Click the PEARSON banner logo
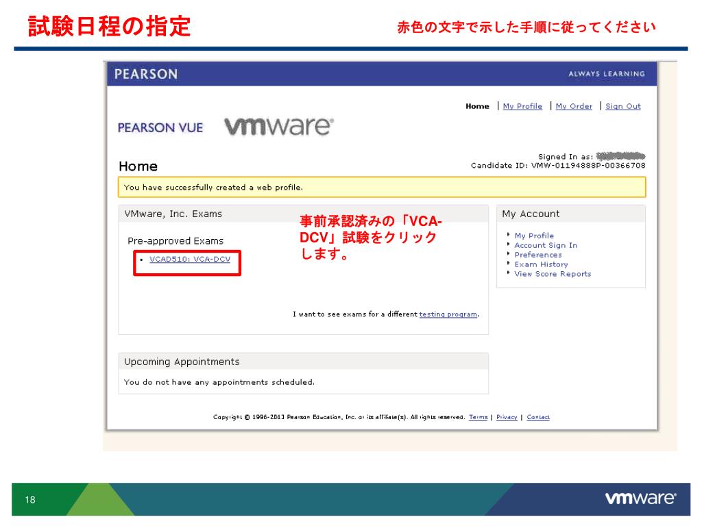The image size is (702, 526). 146,74
